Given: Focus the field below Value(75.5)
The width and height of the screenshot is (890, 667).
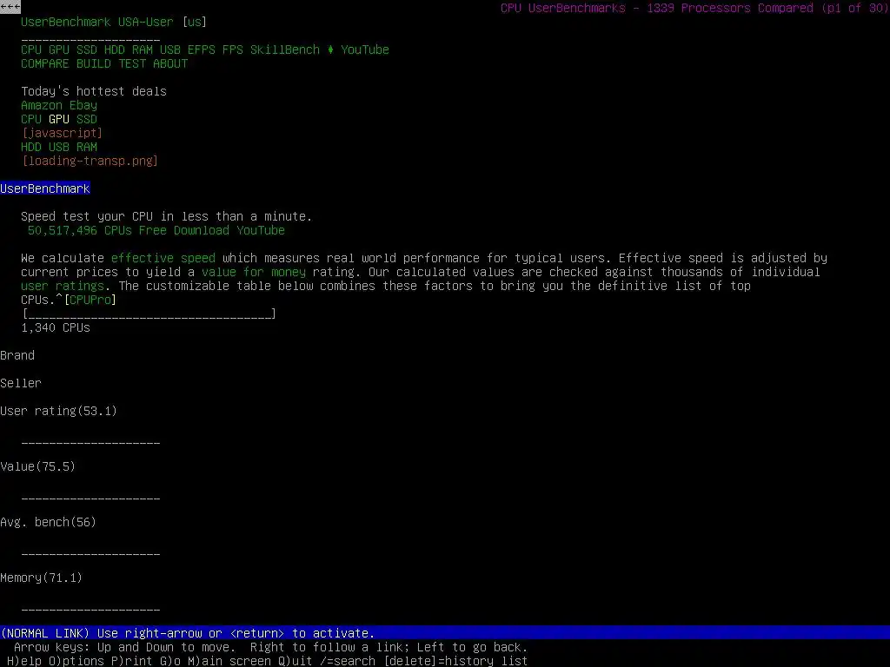Looking at the screenshot, I should click(90, 497).
